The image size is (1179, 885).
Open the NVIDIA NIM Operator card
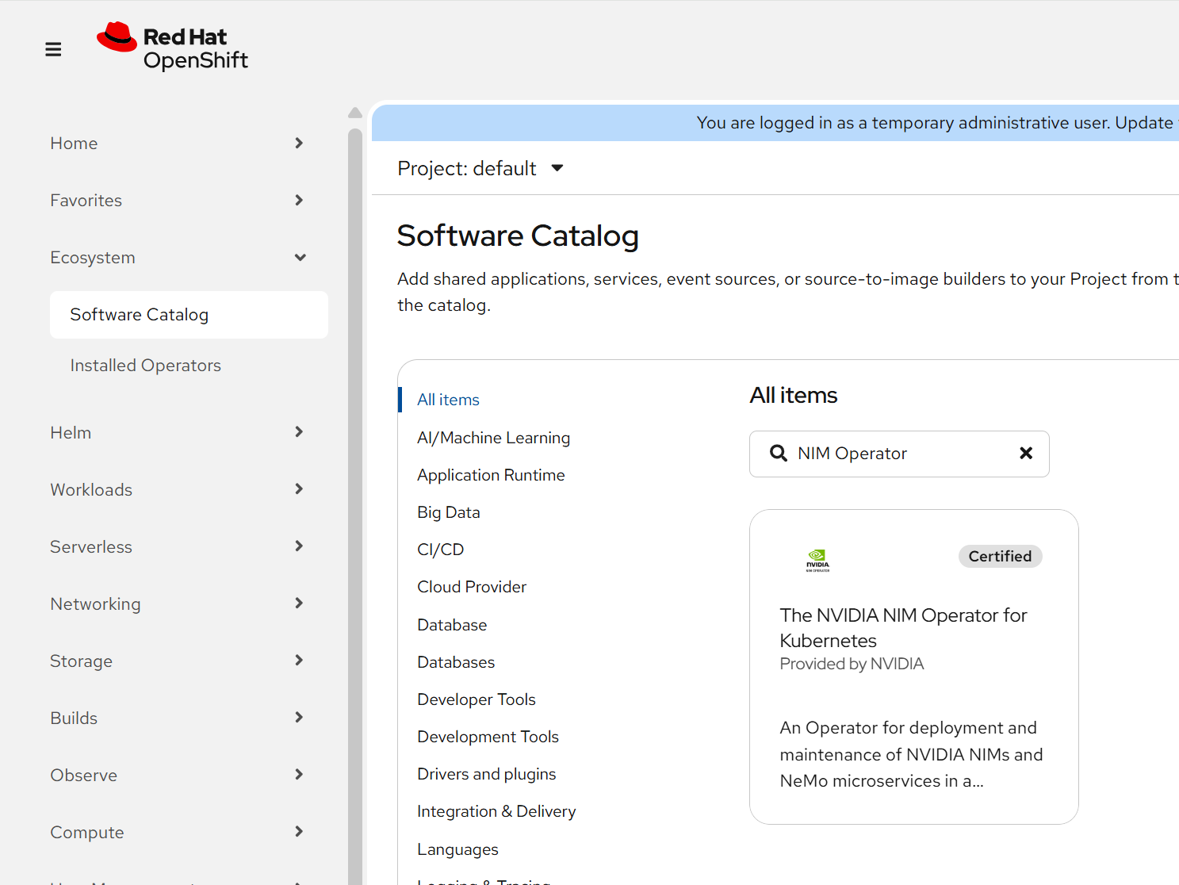[903, 627]
